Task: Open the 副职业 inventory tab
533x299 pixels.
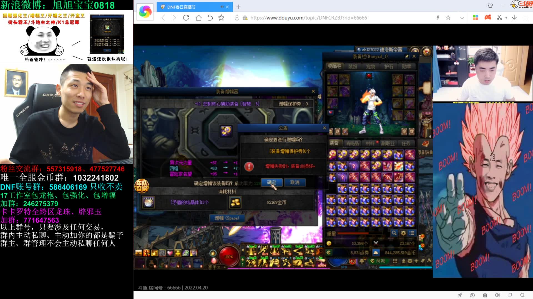Action: point(388,143)
